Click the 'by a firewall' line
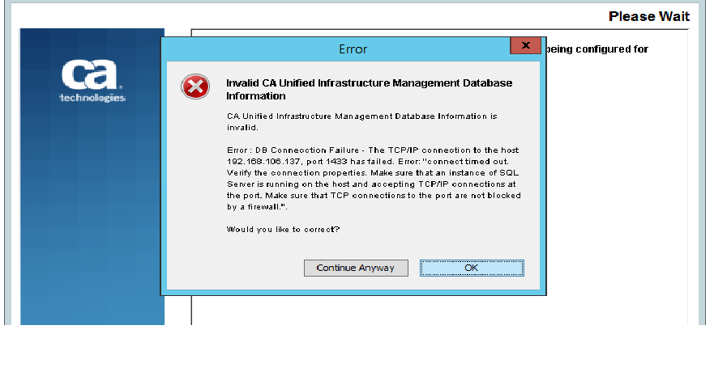Screen dimensions: 714x372 click(257, 207)
